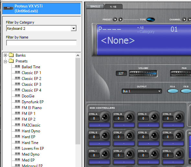Click the CTRL H knob
191x167 pixels.
tap(179, 135)
